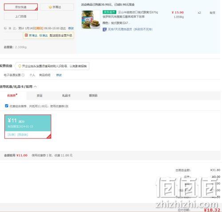Select the 京东快递 delivery option

[x=21, y=7]
